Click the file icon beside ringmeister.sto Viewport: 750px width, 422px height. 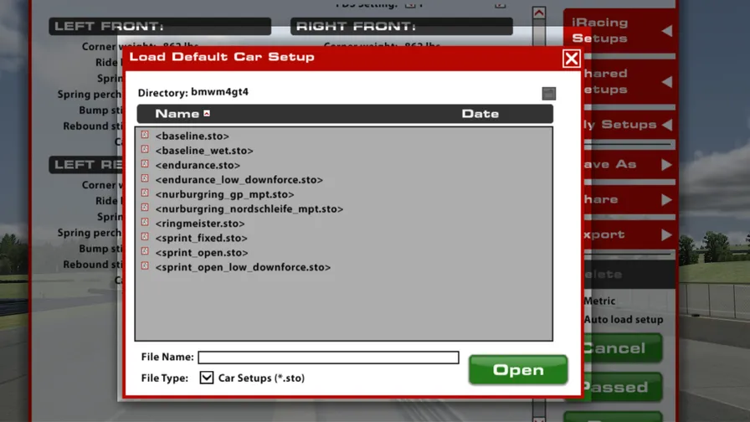(145, 223)
